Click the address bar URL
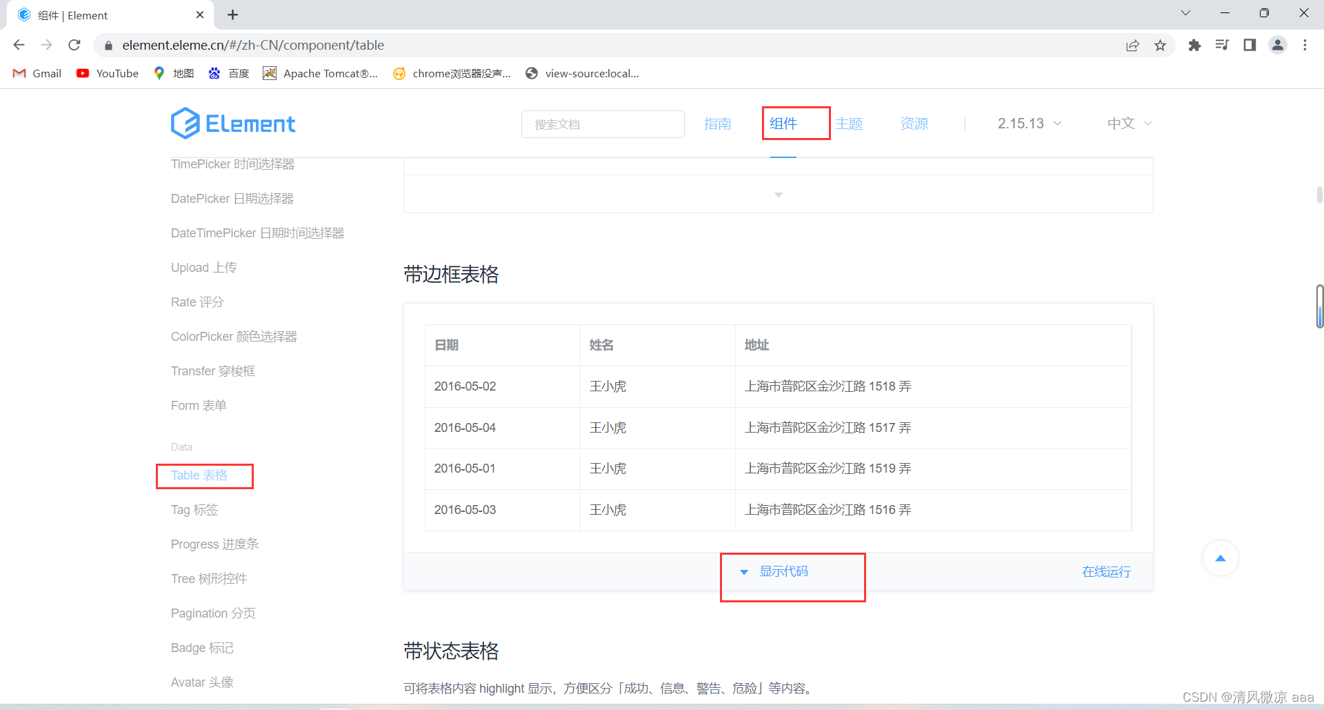Image resolution: width=1324 pixels, height=710 pixels. [x=253, y=45]
